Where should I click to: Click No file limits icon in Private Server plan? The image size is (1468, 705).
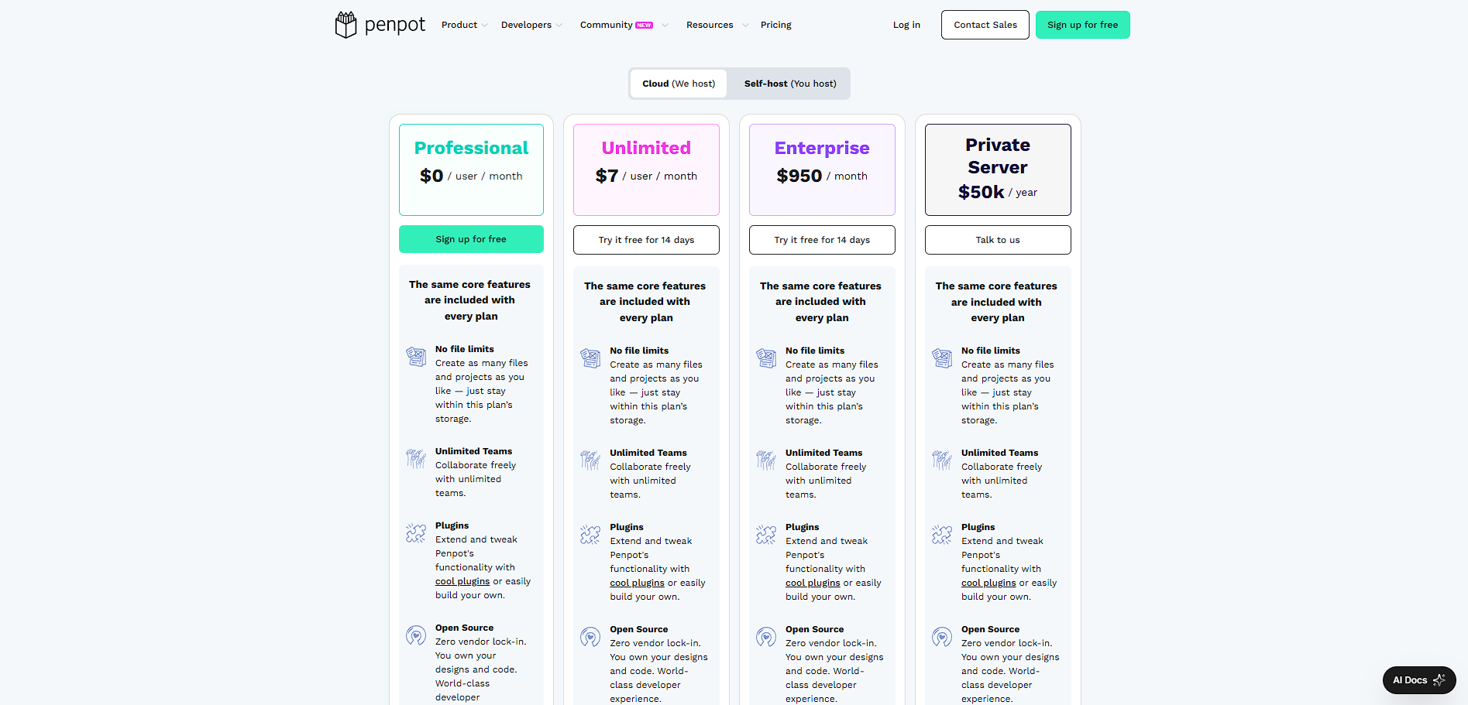tap(942, 358)
